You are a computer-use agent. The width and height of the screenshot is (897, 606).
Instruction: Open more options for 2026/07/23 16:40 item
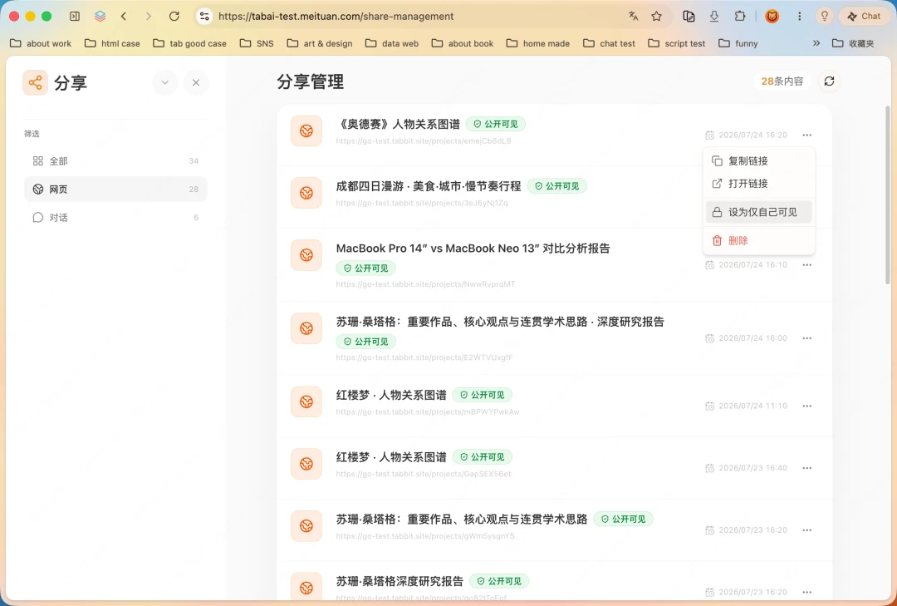(x=806, y=468)
